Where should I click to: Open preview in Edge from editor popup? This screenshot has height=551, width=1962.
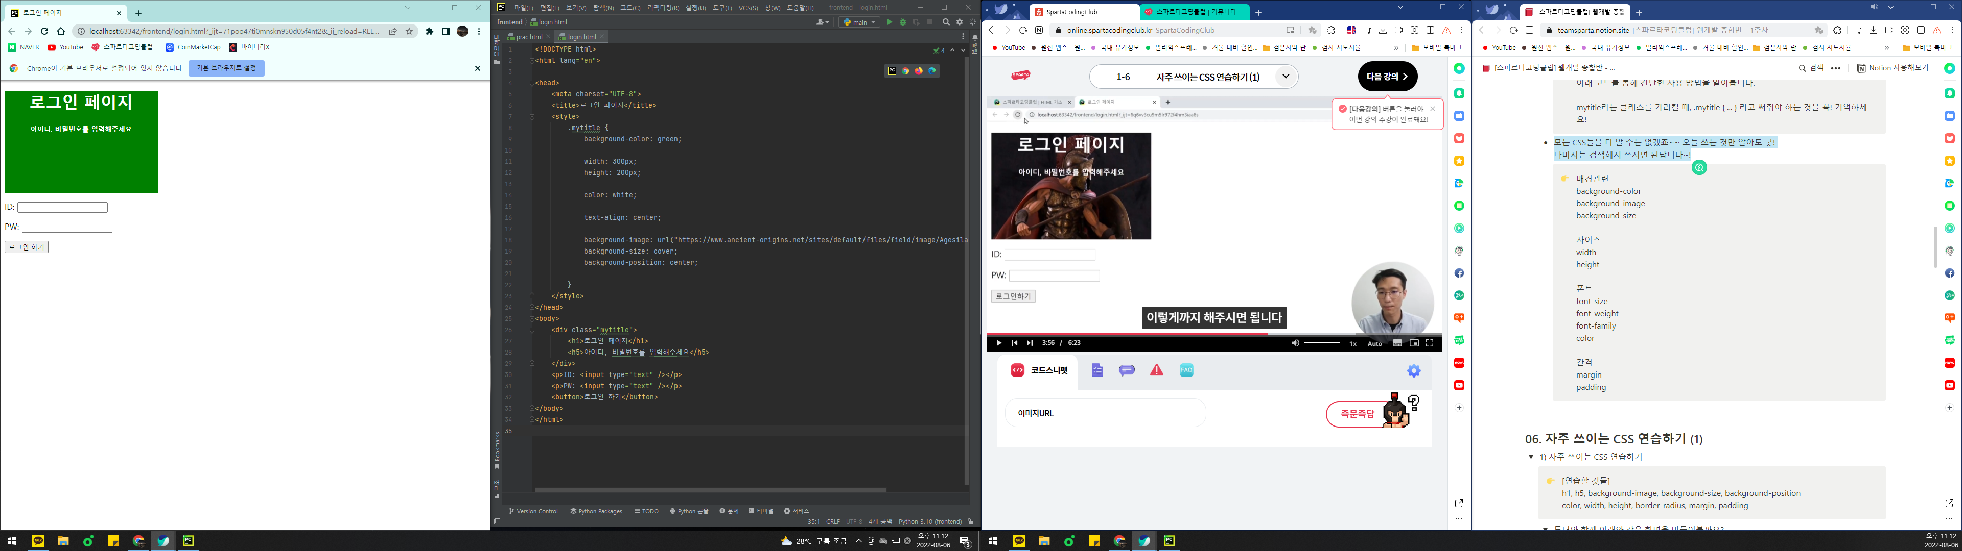[931, 71]
